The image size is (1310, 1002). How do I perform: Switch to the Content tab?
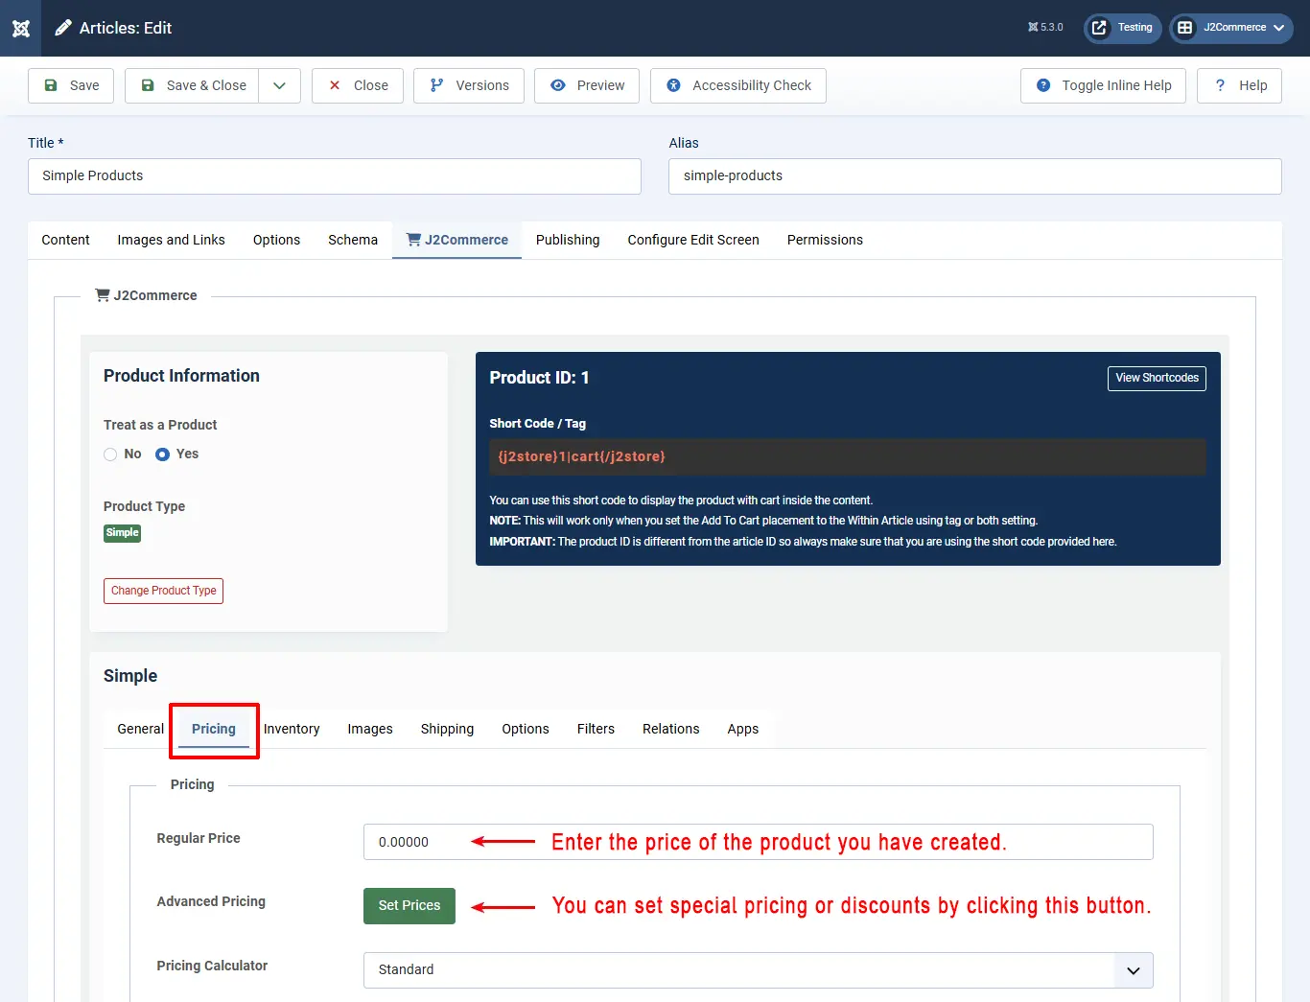[65, 240]
